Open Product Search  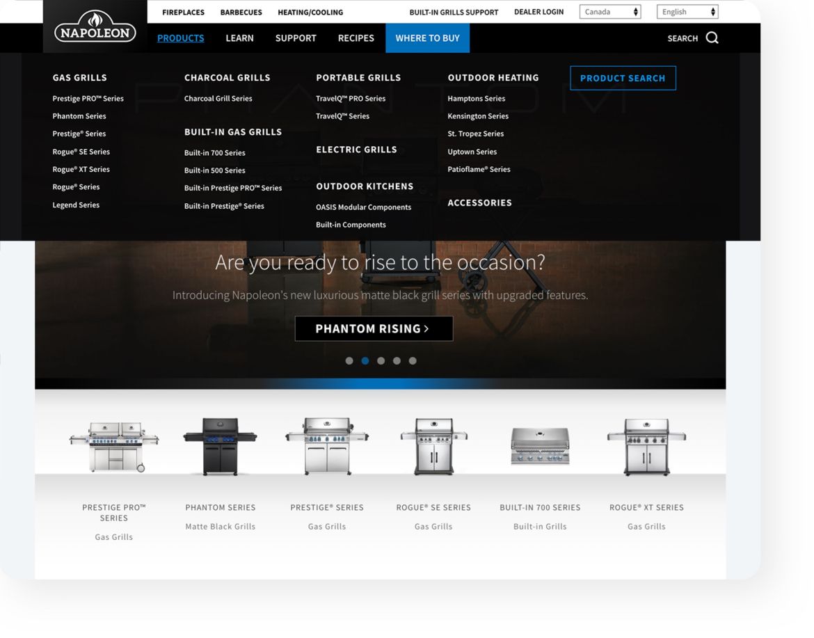[623, 78]
